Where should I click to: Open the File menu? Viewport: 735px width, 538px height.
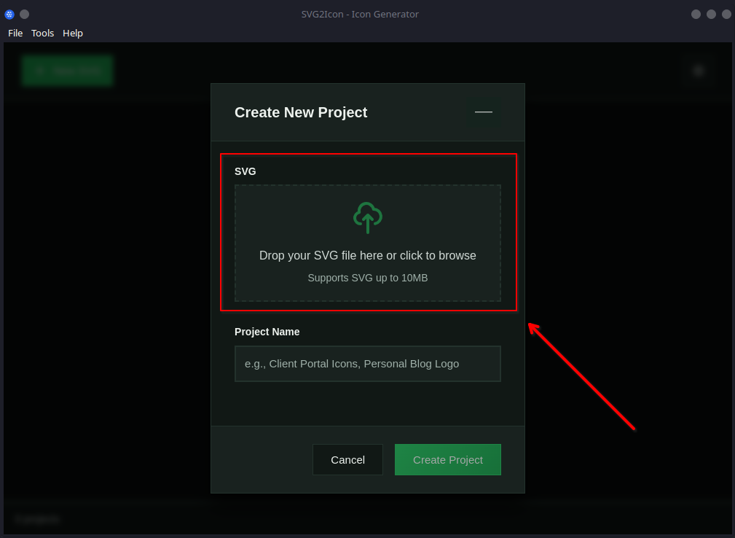tap(15, 33)
